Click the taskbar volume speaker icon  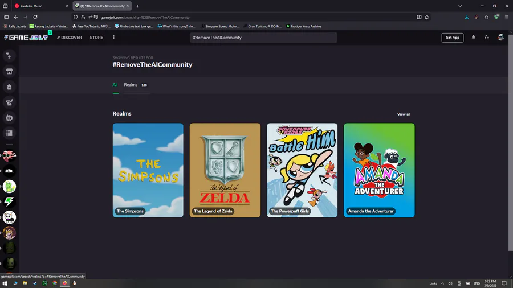click(x=450, y=283)
